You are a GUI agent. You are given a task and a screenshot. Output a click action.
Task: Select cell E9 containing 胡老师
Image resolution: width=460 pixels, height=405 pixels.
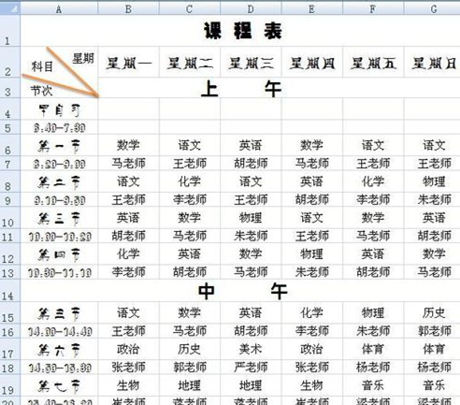[311, 199]
